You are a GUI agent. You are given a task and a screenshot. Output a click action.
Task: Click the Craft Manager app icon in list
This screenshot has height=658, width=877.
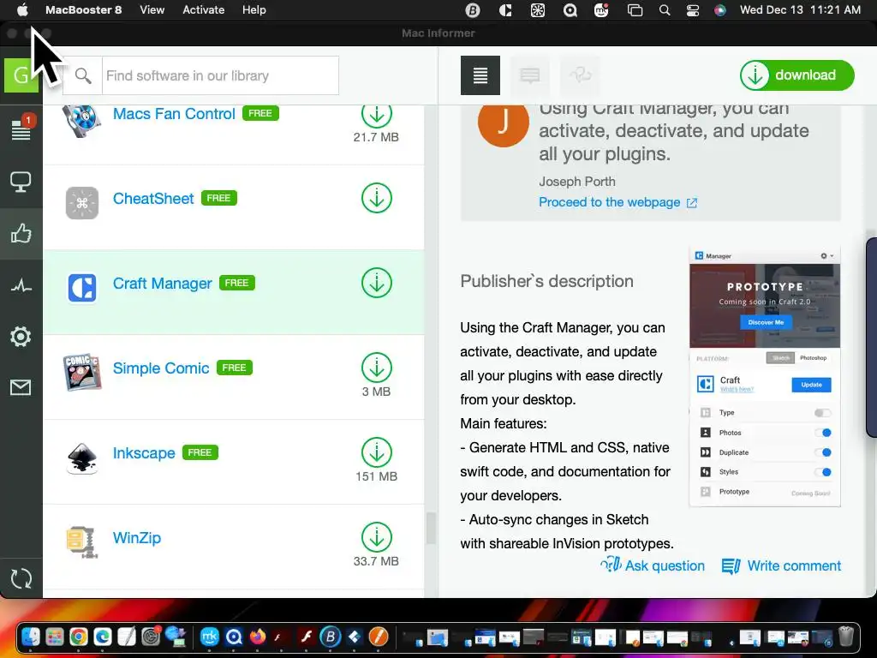click(81, 288)
